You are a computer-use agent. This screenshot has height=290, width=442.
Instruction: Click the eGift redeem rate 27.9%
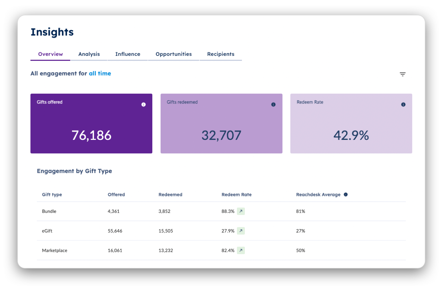click(228, 231)
